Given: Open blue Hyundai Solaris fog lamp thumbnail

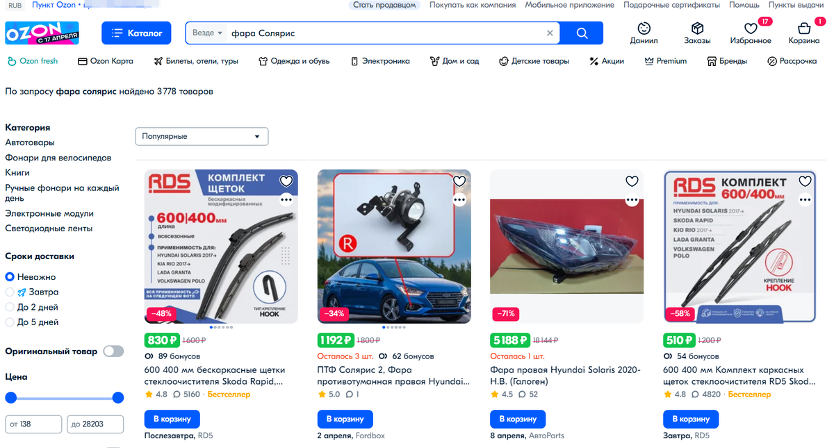Looking at the screenshot, I should coord(394,247).
